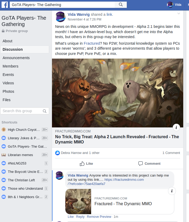This screenshot has height=222, width=189.
Task: Click the 1m comment timestamp
Action: point(116,217)
